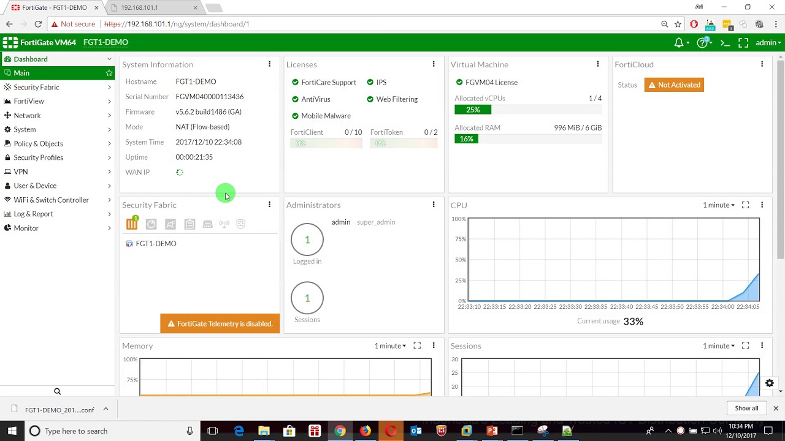Image resolution: width=785 pixels, height=441 pixels.
Task: Click FortiCloud Not Activated button
Action: coord(674,85)
